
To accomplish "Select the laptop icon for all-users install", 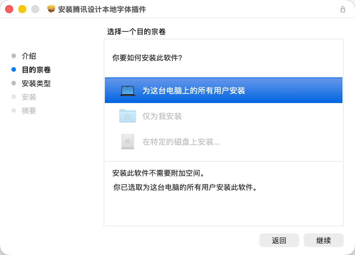I will pos(127,90).
